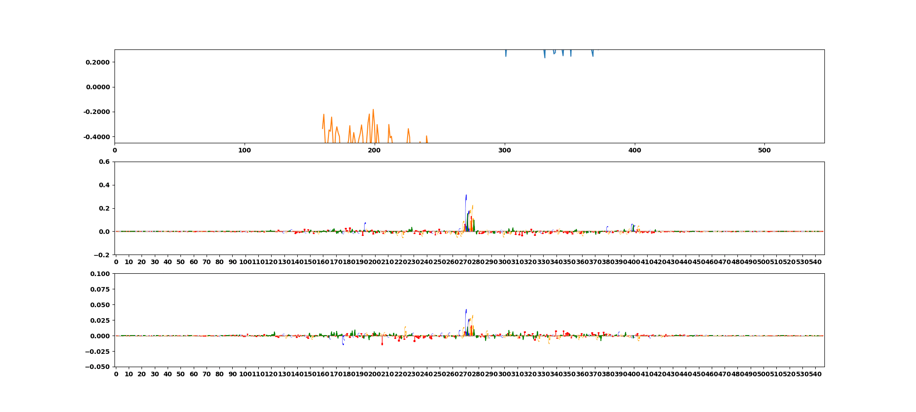916x412 pixels.
Task: Click the 0.4 y-axis label in middle plot
Action: [x=104, y=185]
